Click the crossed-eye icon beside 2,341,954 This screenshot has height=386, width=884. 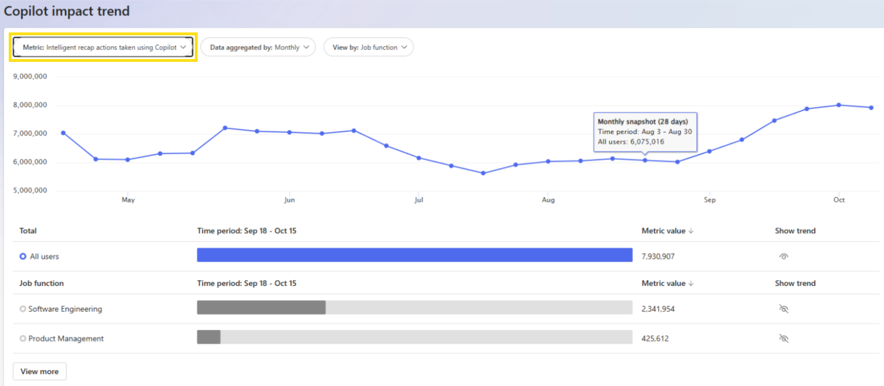783,308
